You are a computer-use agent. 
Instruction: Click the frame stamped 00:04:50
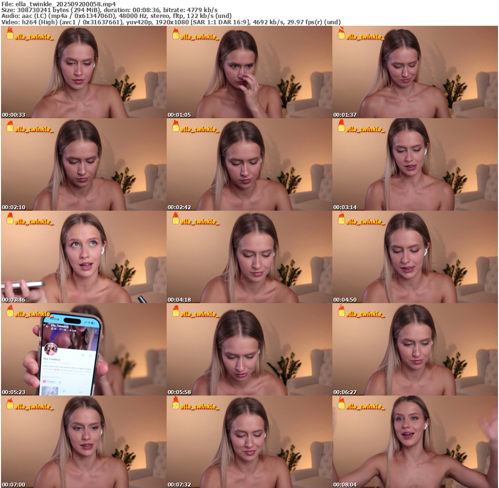pos(415,257)
